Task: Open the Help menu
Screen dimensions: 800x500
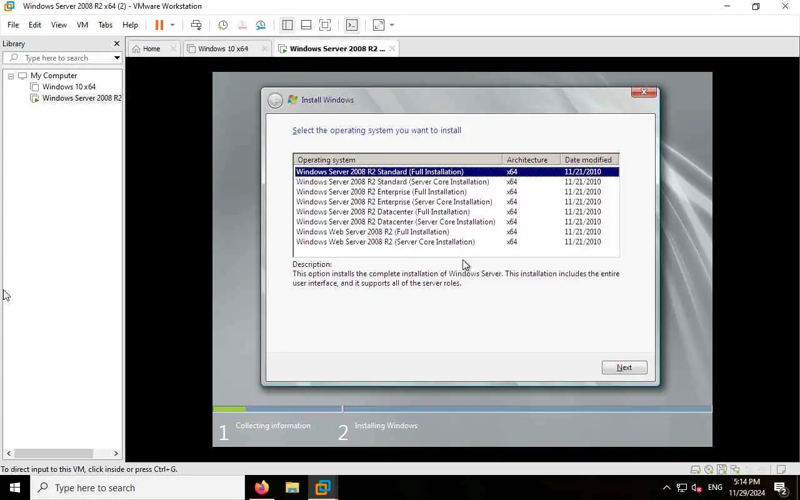Action: pos(130,25)
